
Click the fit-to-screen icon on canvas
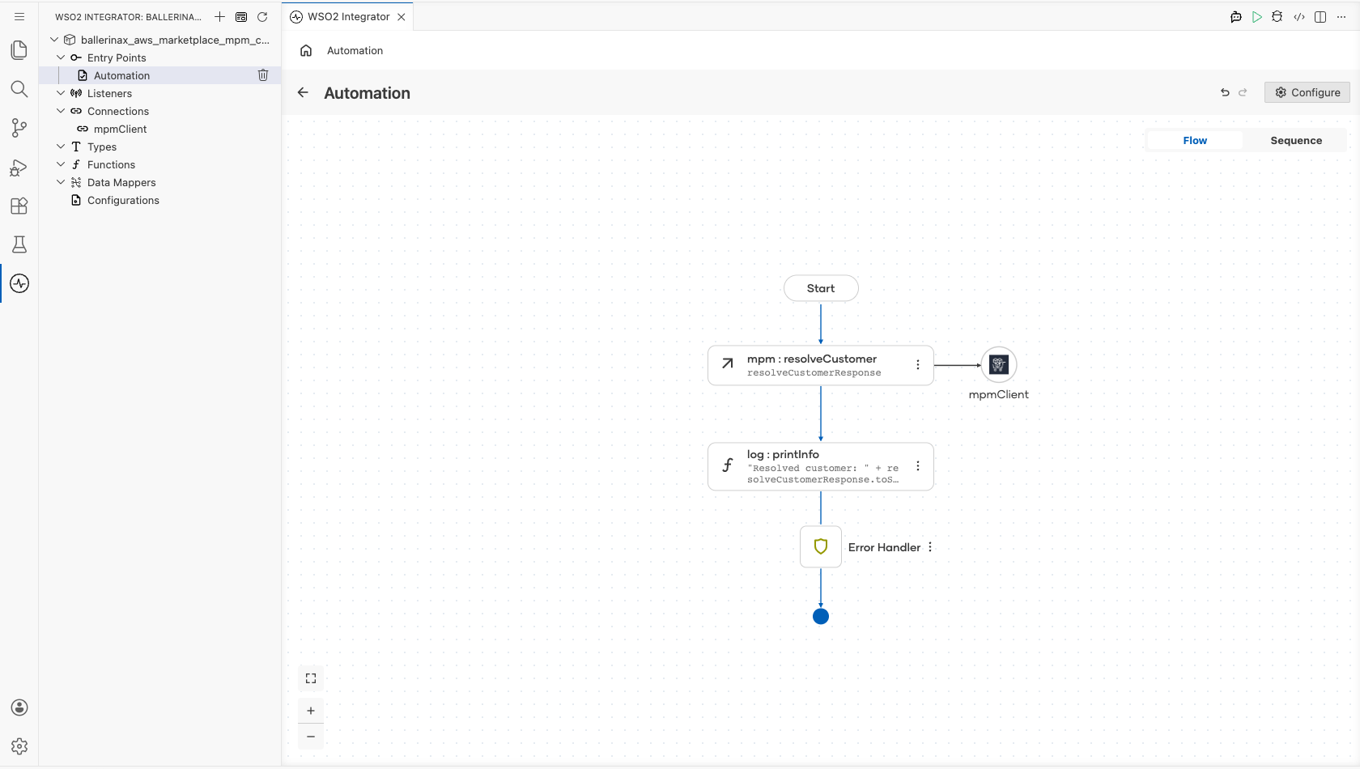311,678
